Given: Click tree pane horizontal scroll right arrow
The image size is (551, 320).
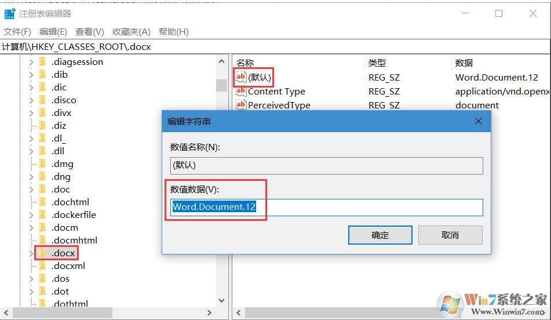Looking at the screenshot, I should pos(209,312).
